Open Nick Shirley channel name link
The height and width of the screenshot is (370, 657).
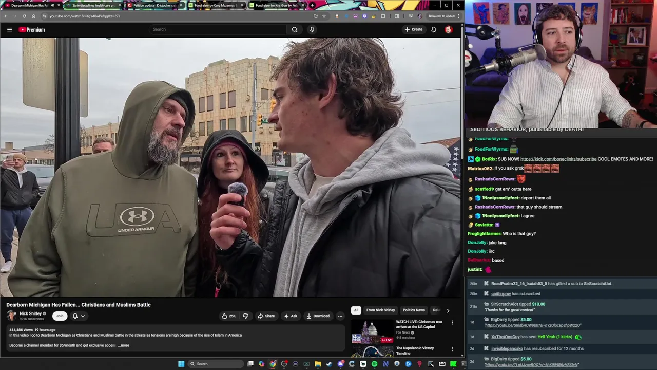[30, 313]
